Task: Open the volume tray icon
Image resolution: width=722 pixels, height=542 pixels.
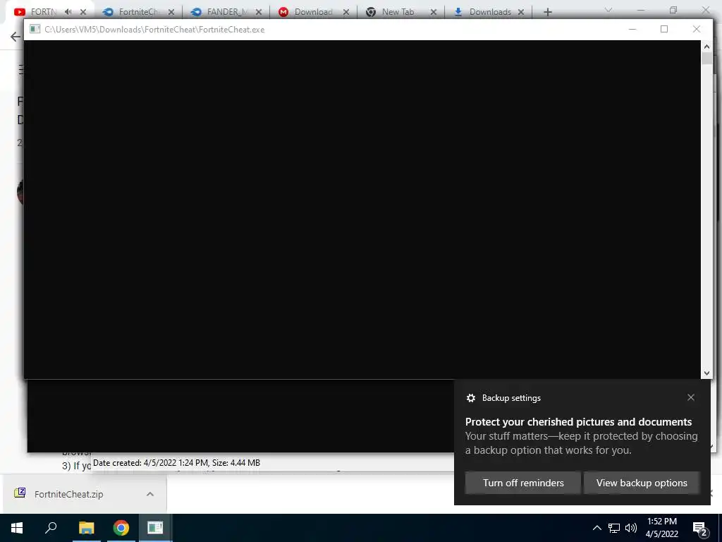Action: [631, 528]
